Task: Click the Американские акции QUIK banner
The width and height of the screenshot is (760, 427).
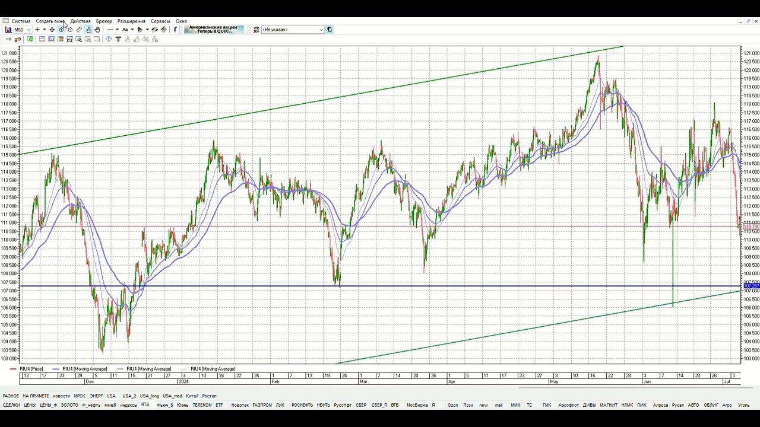Action: click(x=213, y=29)
